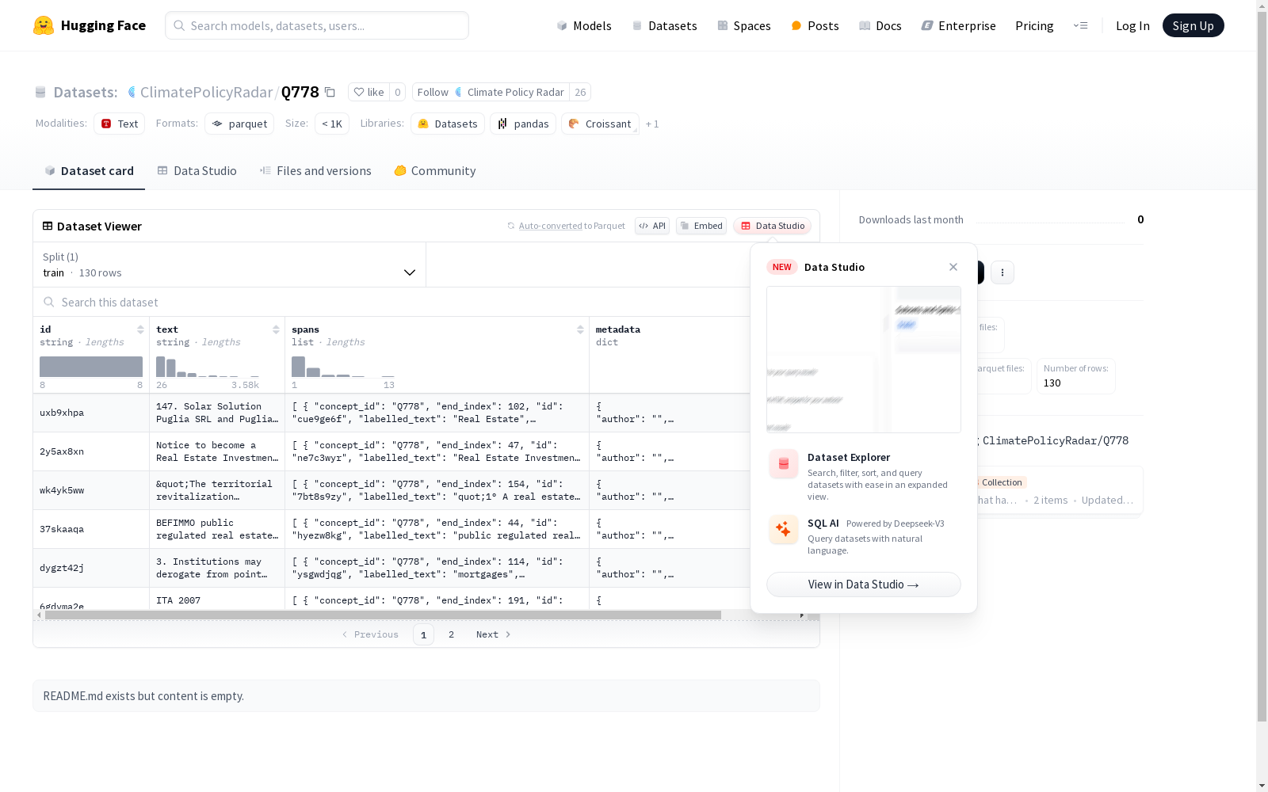The image size is (1268, 792).
Task: Click the spans lengths histogram
Action: (x=343, y=367)
